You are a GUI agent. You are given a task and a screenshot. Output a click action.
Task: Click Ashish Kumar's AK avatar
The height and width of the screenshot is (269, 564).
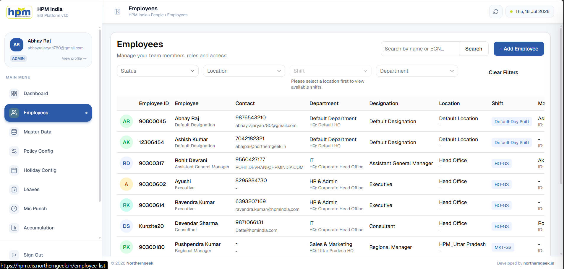[x=126, y=142]
